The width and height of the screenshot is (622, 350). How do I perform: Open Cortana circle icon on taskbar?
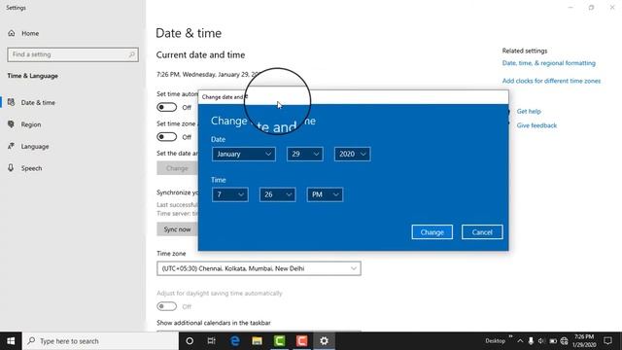(190, 341)
